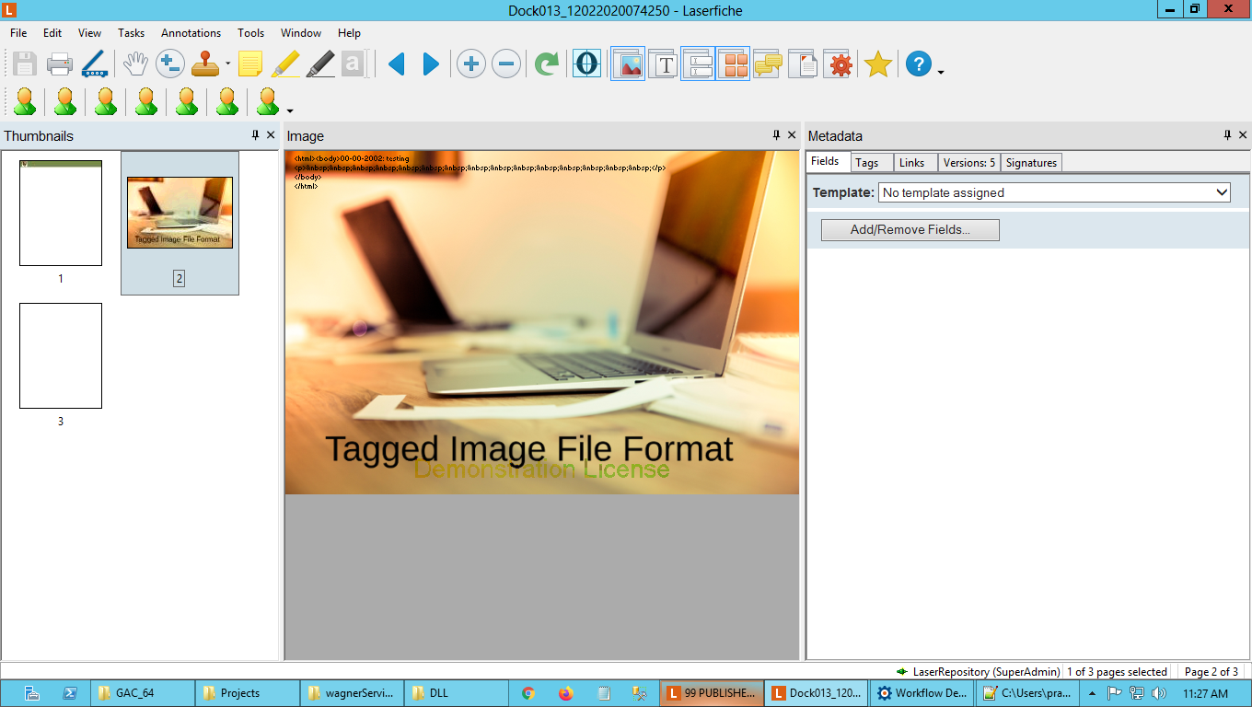Click the gold star icon
Viewport: 1252px width, 707px height.
click(x=877, y=64)
